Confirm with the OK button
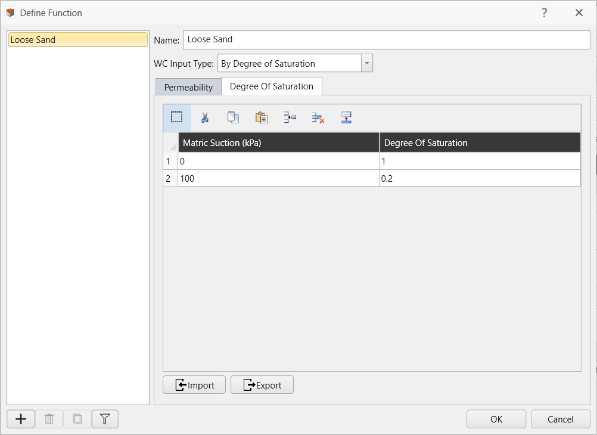This screenshot has width=597, height=435. (x=496, y=420)
